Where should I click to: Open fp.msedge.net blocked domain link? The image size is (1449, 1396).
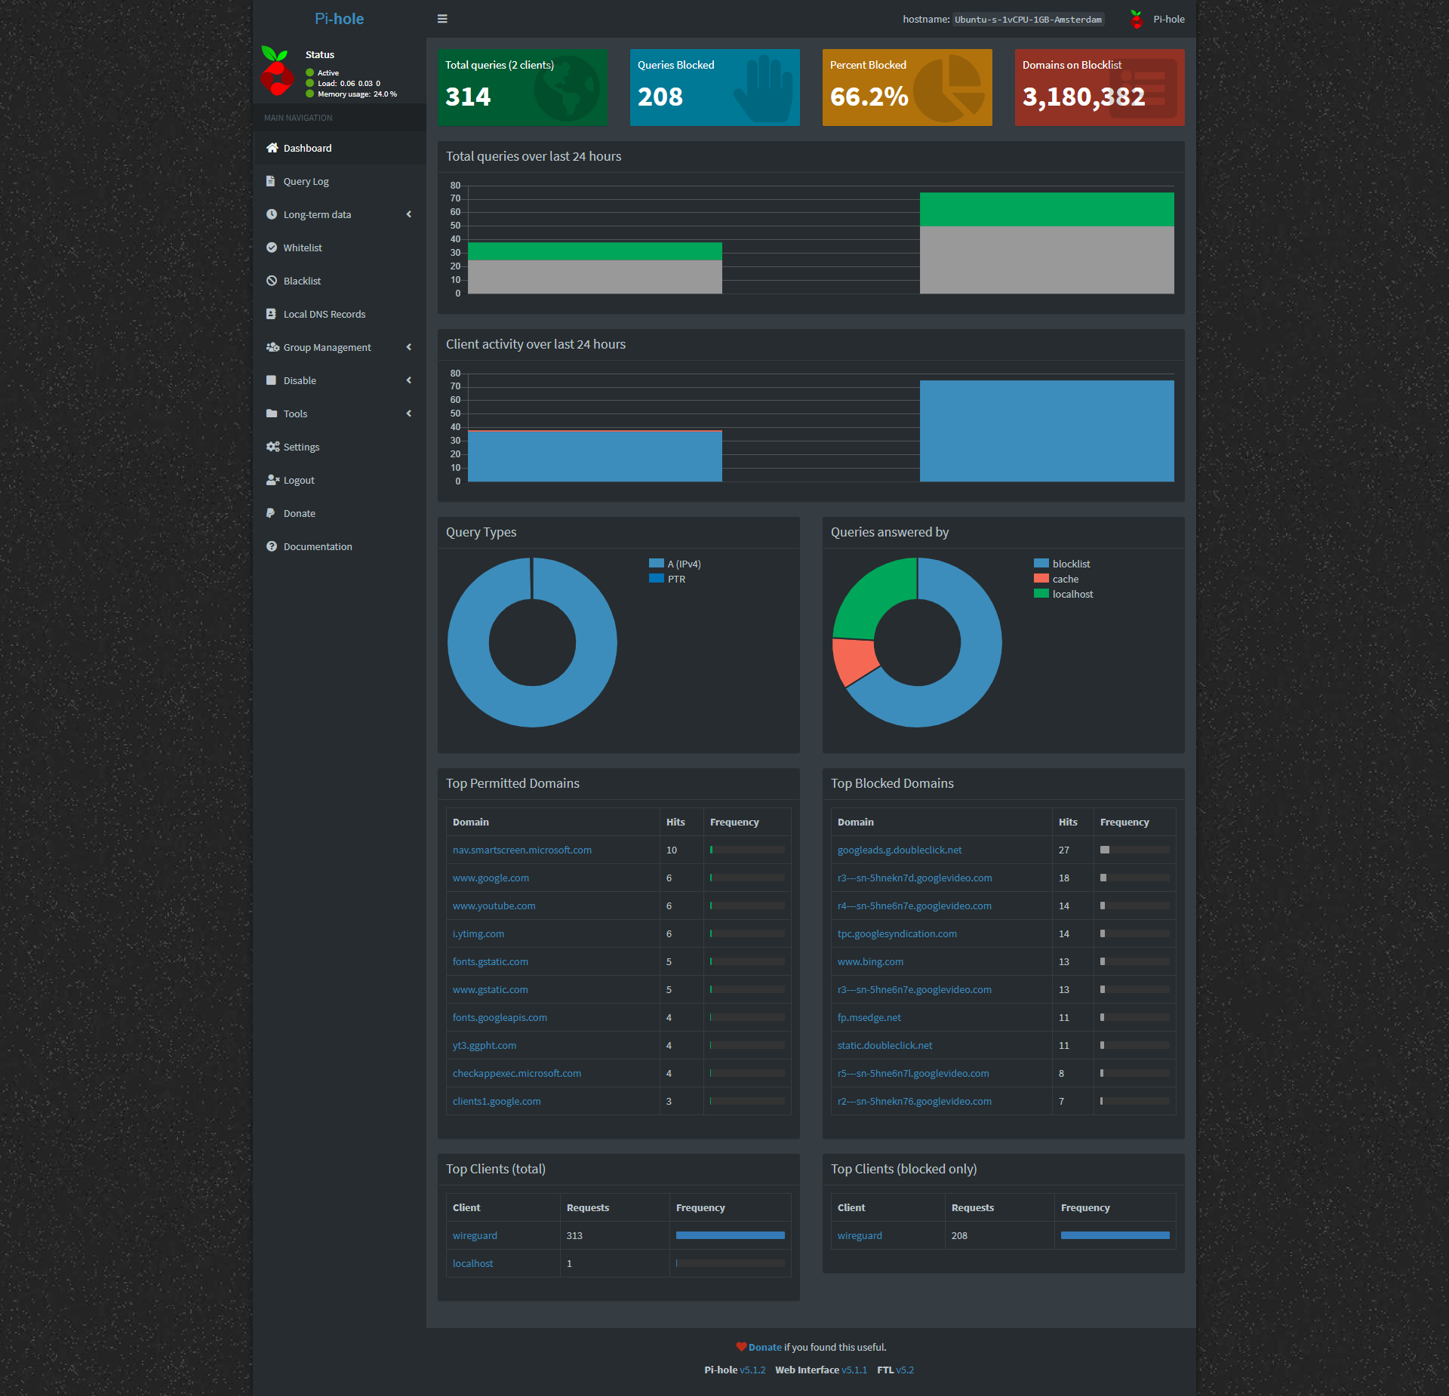(869, 1017)
